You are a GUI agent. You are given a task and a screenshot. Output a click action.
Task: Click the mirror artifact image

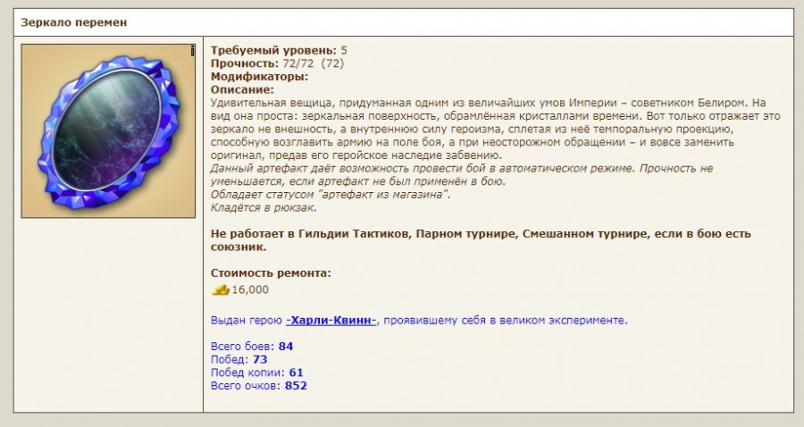(x=108, y=130)
